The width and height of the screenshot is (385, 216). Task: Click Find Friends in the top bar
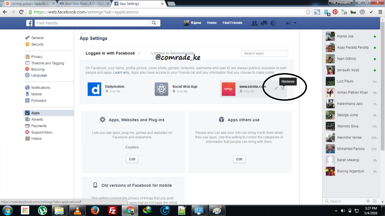click(x=232, y=23)
